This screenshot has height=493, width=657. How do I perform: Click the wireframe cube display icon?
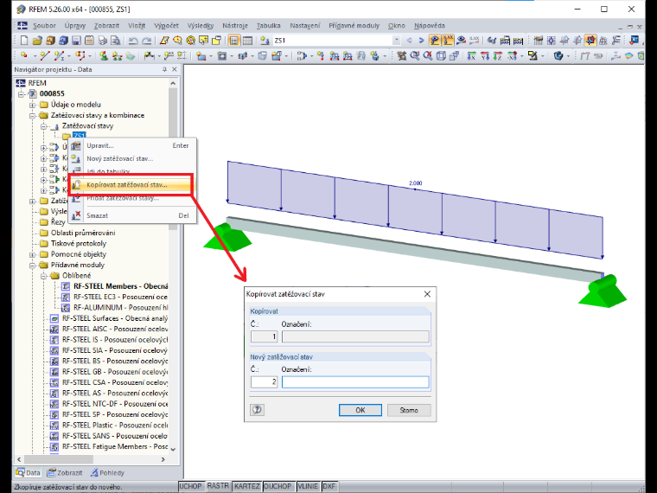click(x=441, y=55)
